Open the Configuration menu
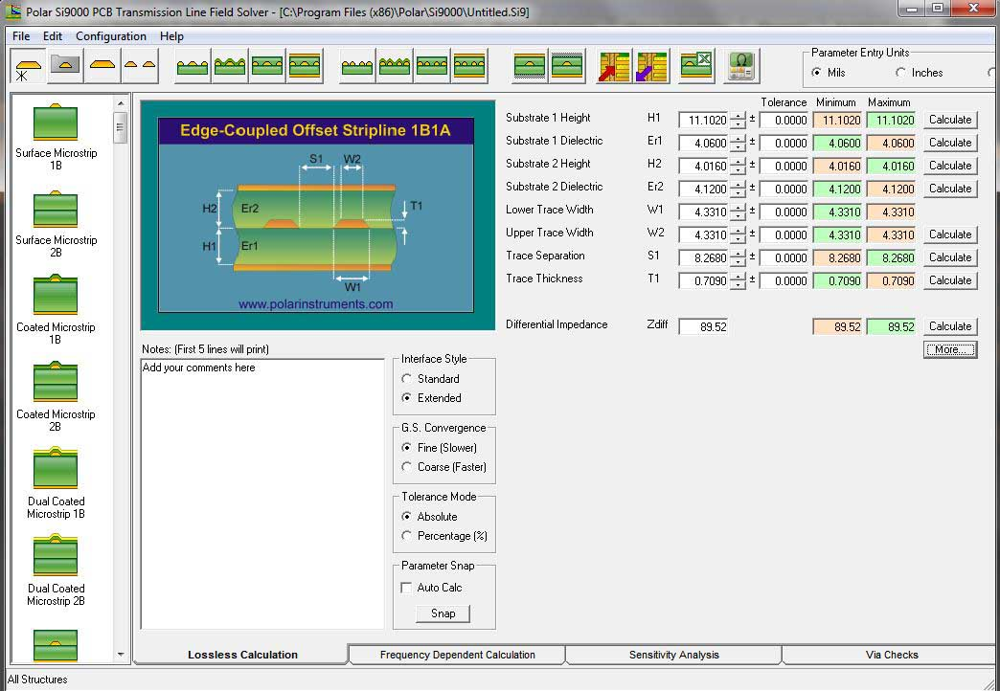Image resolution: width=1000 pixels, height=691 pixels. (x=111, y=36)
